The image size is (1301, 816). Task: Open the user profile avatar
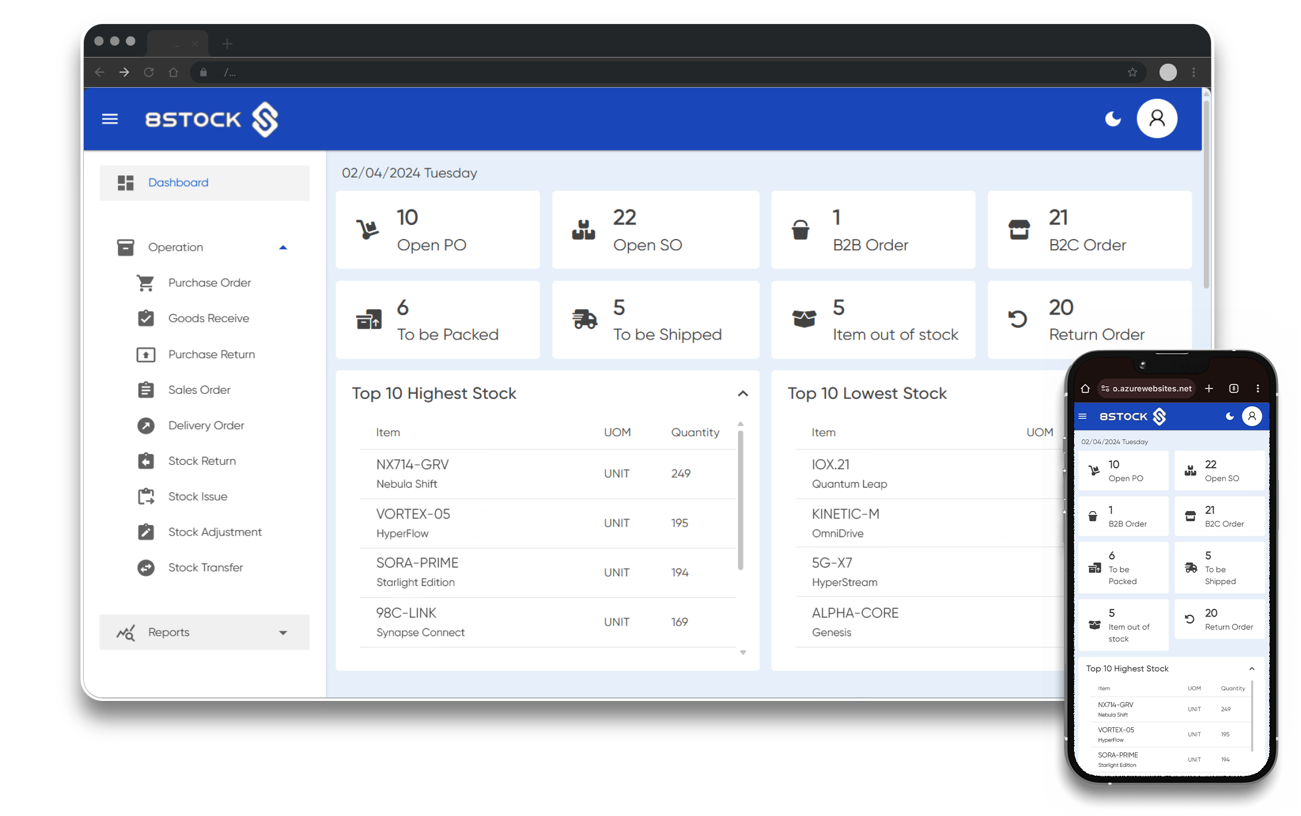tap(1157, 118)
